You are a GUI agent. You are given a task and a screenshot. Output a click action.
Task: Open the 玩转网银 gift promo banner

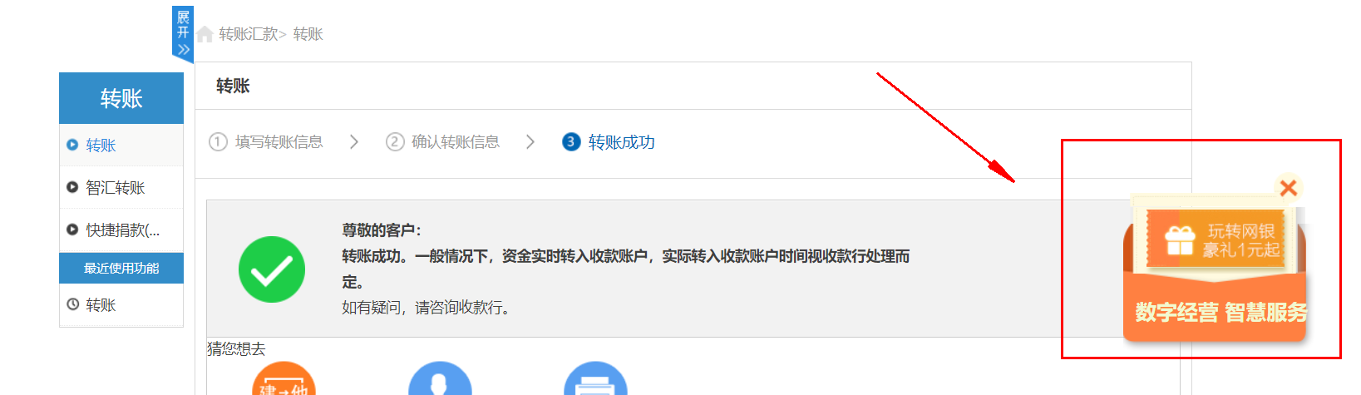1215,239
